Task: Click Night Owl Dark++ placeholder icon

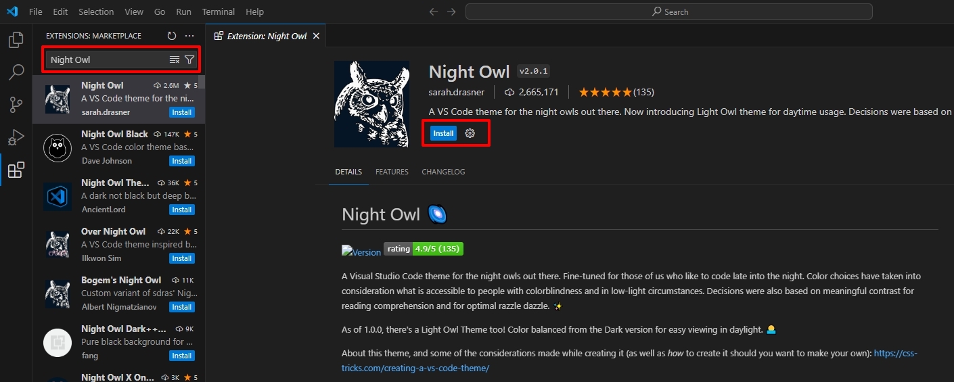Action: pos(58,342)
